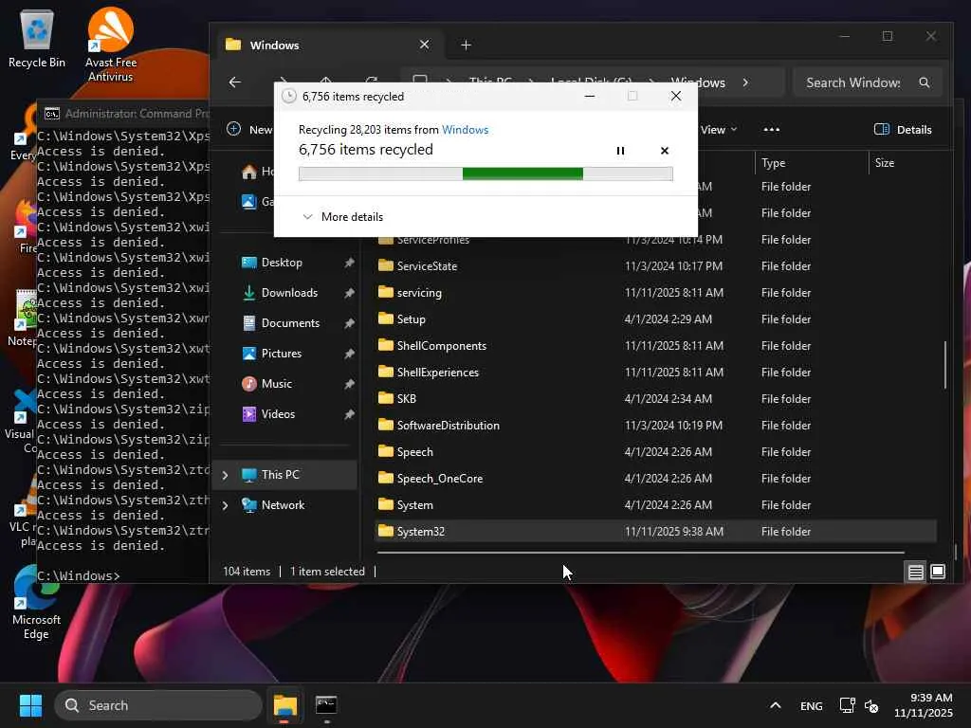
Task: Open the clock and date flyout
Action: [x=924, y=705]
